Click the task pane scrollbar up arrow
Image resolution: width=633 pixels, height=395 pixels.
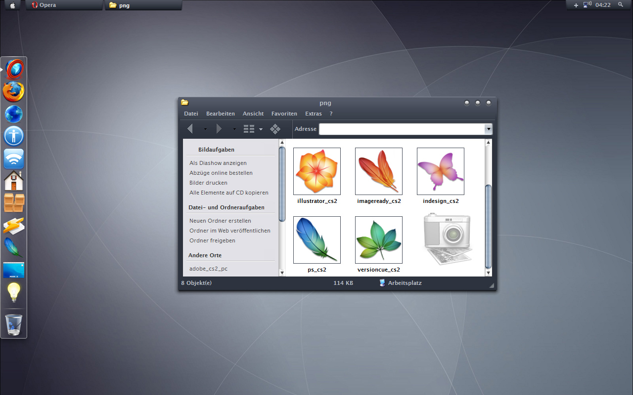tap(282, 143)
